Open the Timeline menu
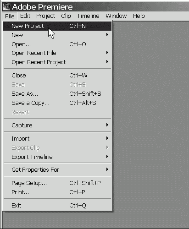 click(x=88, y=16)
